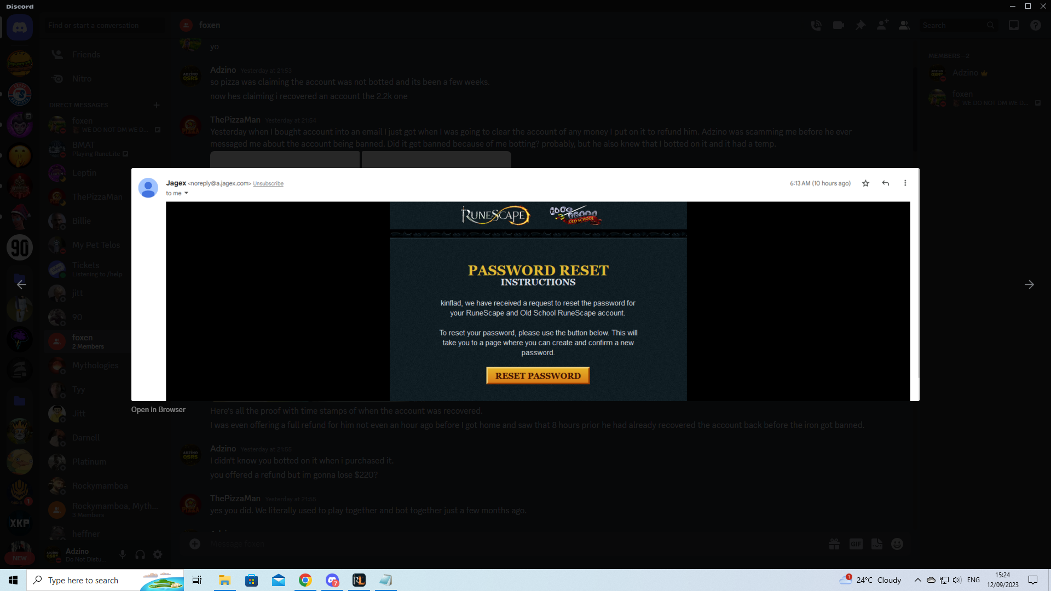Screen dimensions: 1051x591
Task: Show hidden system tray icons
Action: pos(917,580)
